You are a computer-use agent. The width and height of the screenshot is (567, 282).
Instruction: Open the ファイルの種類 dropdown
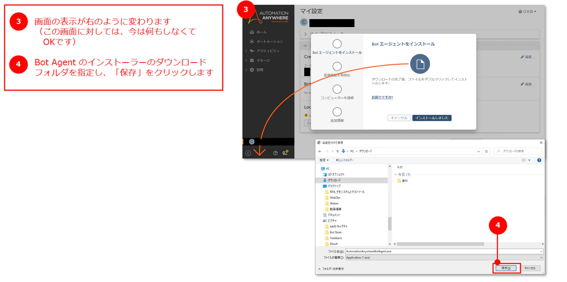[x=444, y=258]
